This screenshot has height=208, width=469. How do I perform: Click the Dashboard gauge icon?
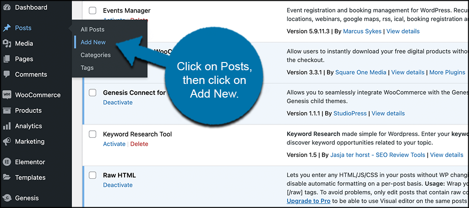coord(7,7)
